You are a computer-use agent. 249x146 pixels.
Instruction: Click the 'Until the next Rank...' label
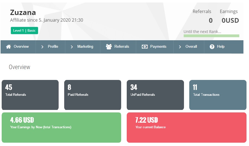point(202,32)
